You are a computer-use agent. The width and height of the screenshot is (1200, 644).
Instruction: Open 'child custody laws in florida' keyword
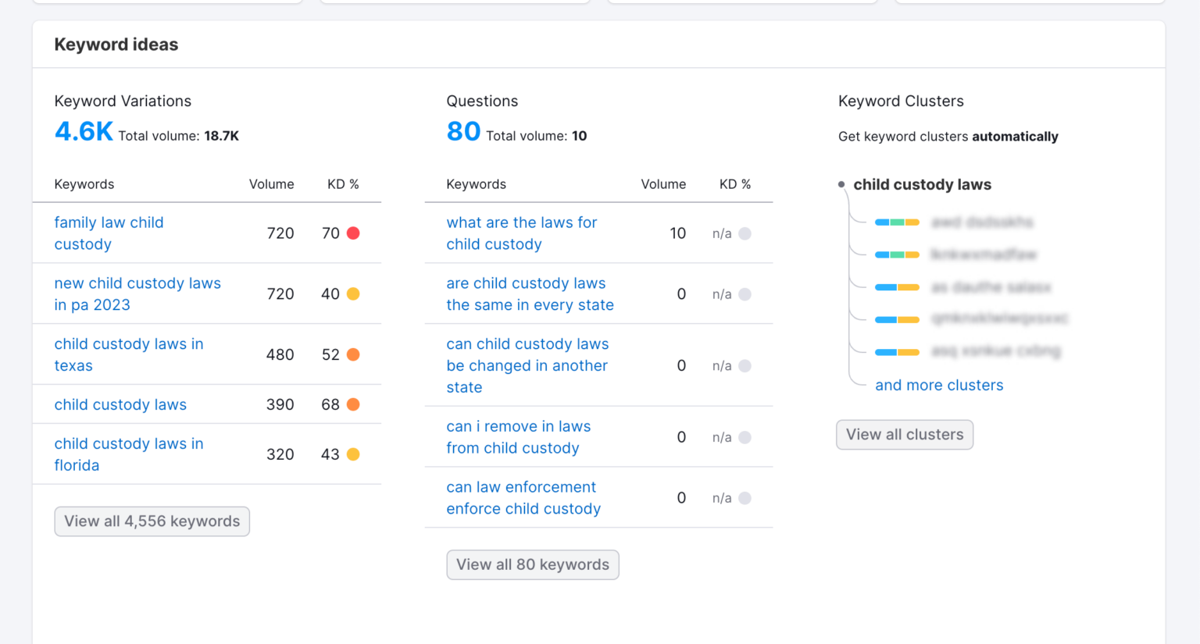click(x=128, y=454)
